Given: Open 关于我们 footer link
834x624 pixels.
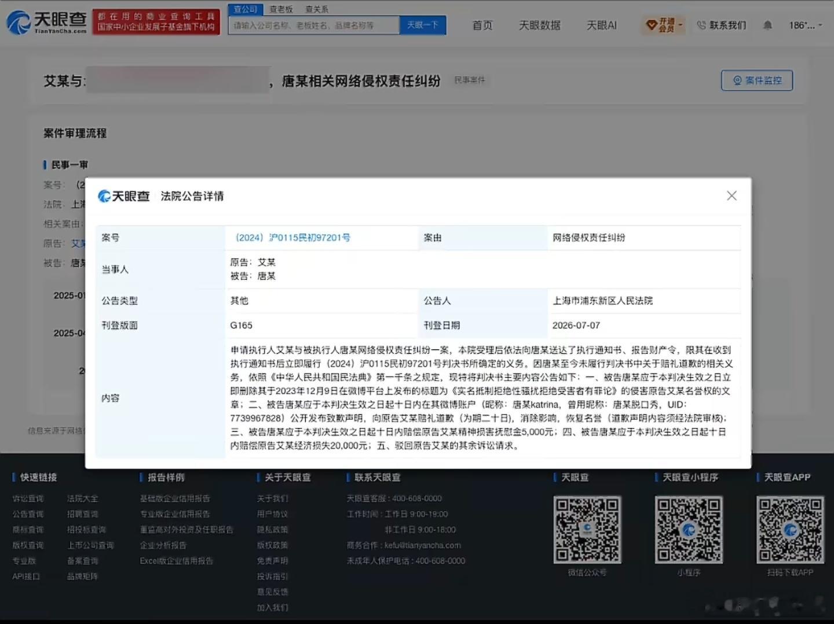Looking at the screenshot, I should tap(272, 499).
